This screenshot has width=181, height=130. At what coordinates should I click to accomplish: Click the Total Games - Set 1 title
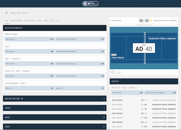tap(15, 83)
